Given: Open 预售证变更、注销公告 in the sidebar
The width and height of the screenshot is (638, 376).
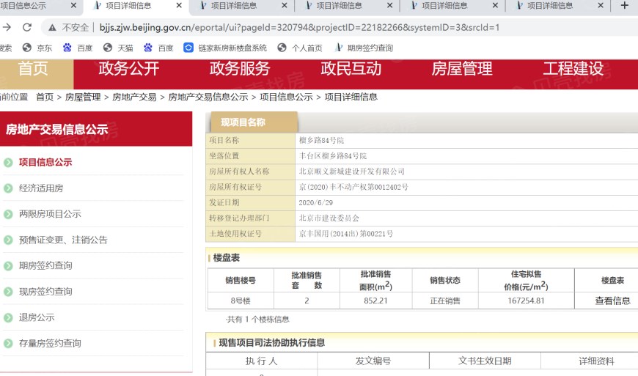Looking at the screenshot, I should pyautogui.click(x=63, y=240).
